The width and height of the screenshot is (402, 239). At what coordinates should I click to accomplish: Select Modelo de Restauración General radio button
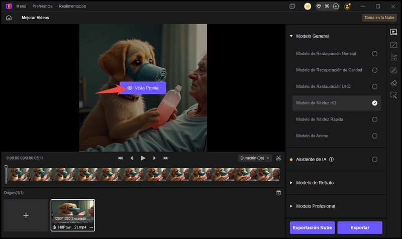[374, 54]
